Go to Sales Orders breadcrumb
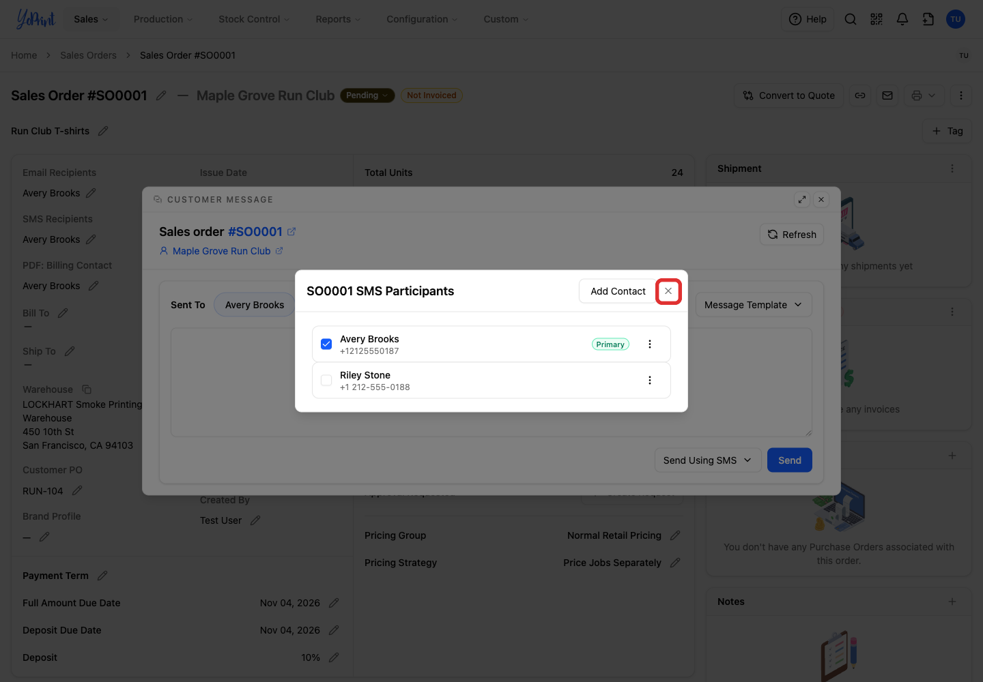Image resolution: width=983 pixels, height=682 pixels. 88,55
